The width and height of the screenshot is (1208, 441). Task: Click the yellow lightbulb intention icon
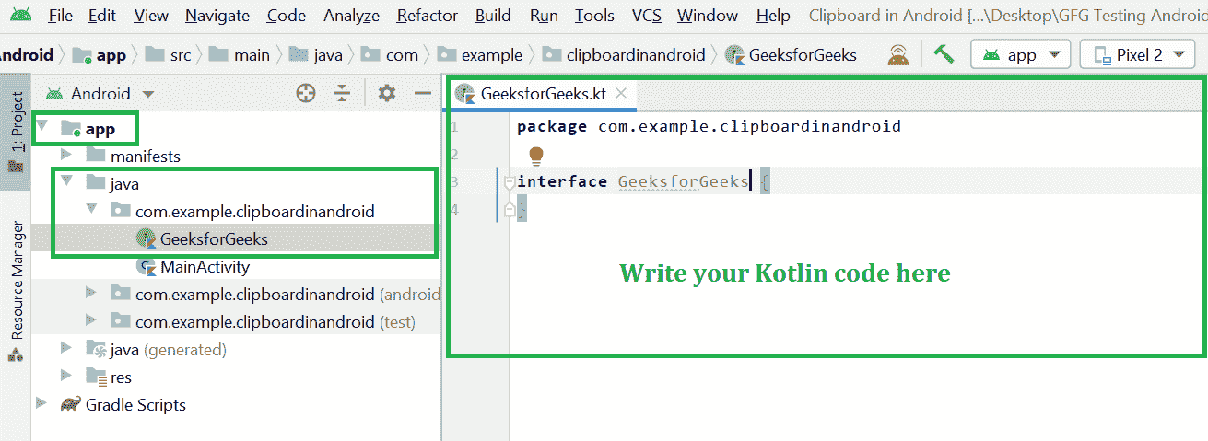[x=536, y=156]
